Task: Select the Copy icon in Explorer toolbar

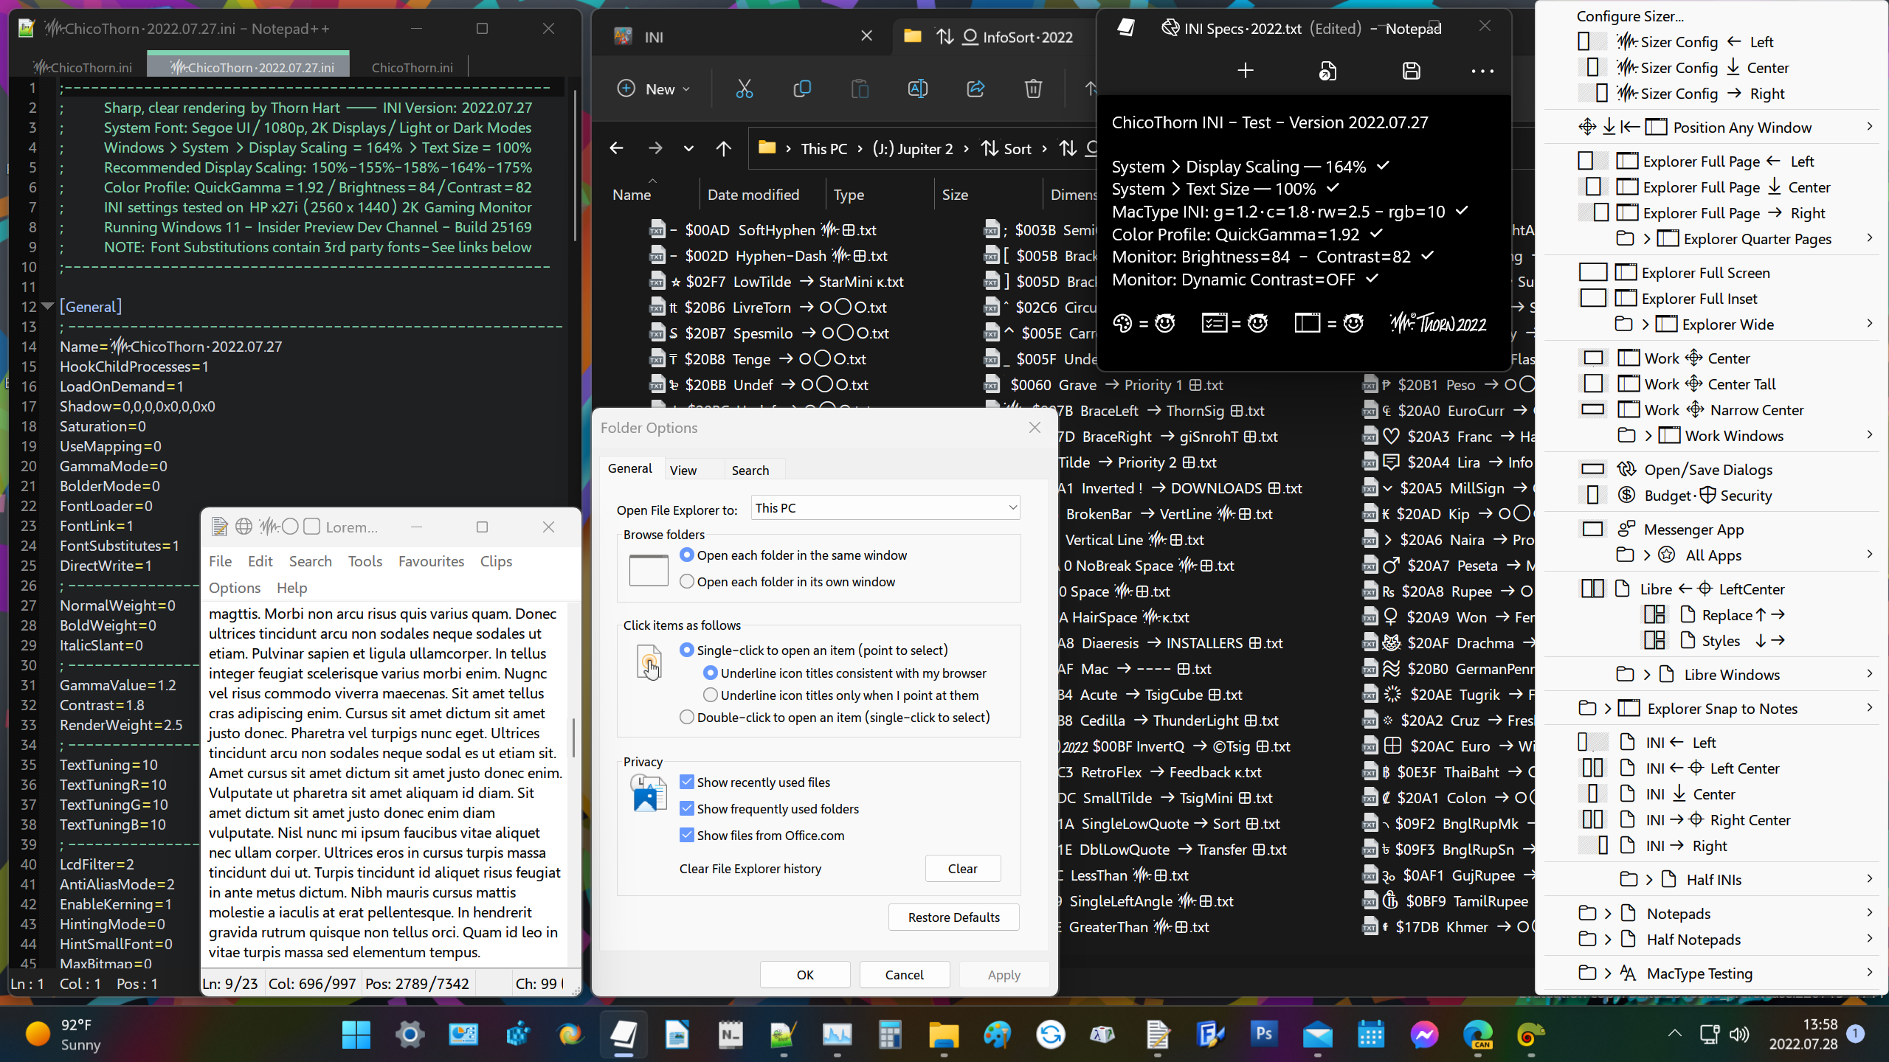Action: pyautogui.click(x=802, y=88)
